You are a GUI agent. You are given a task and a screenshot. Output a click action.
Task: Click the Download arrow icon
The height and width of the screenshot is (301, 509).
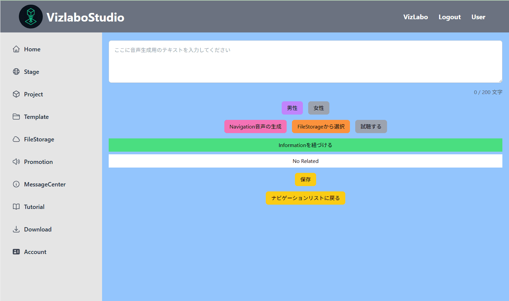coord(16,229)
